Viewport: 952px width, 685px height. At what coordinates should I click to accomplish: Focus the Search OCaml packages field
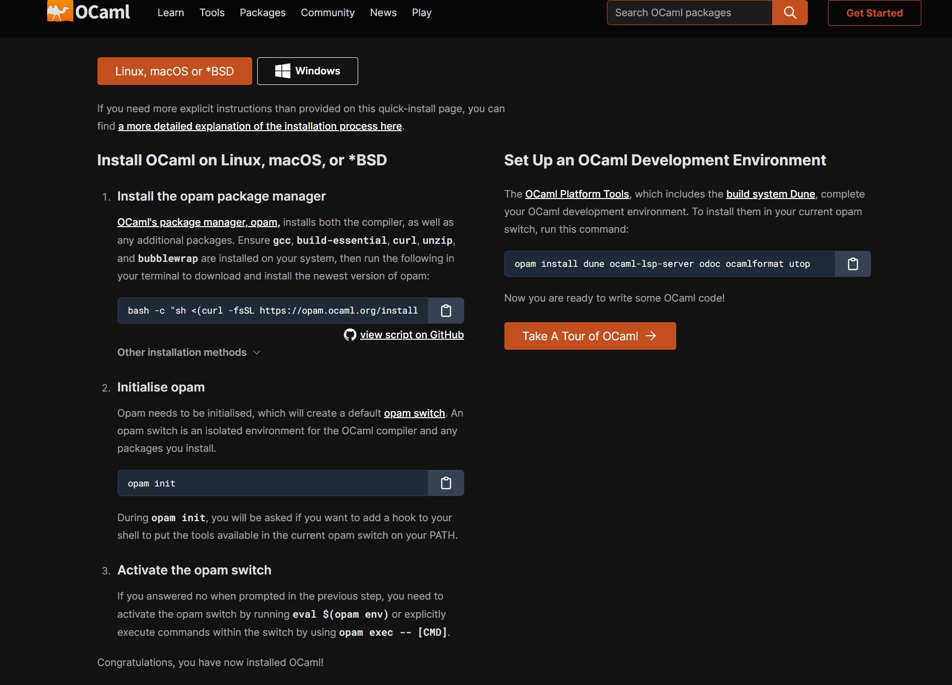pyautogui.click(x=689, y=13)
